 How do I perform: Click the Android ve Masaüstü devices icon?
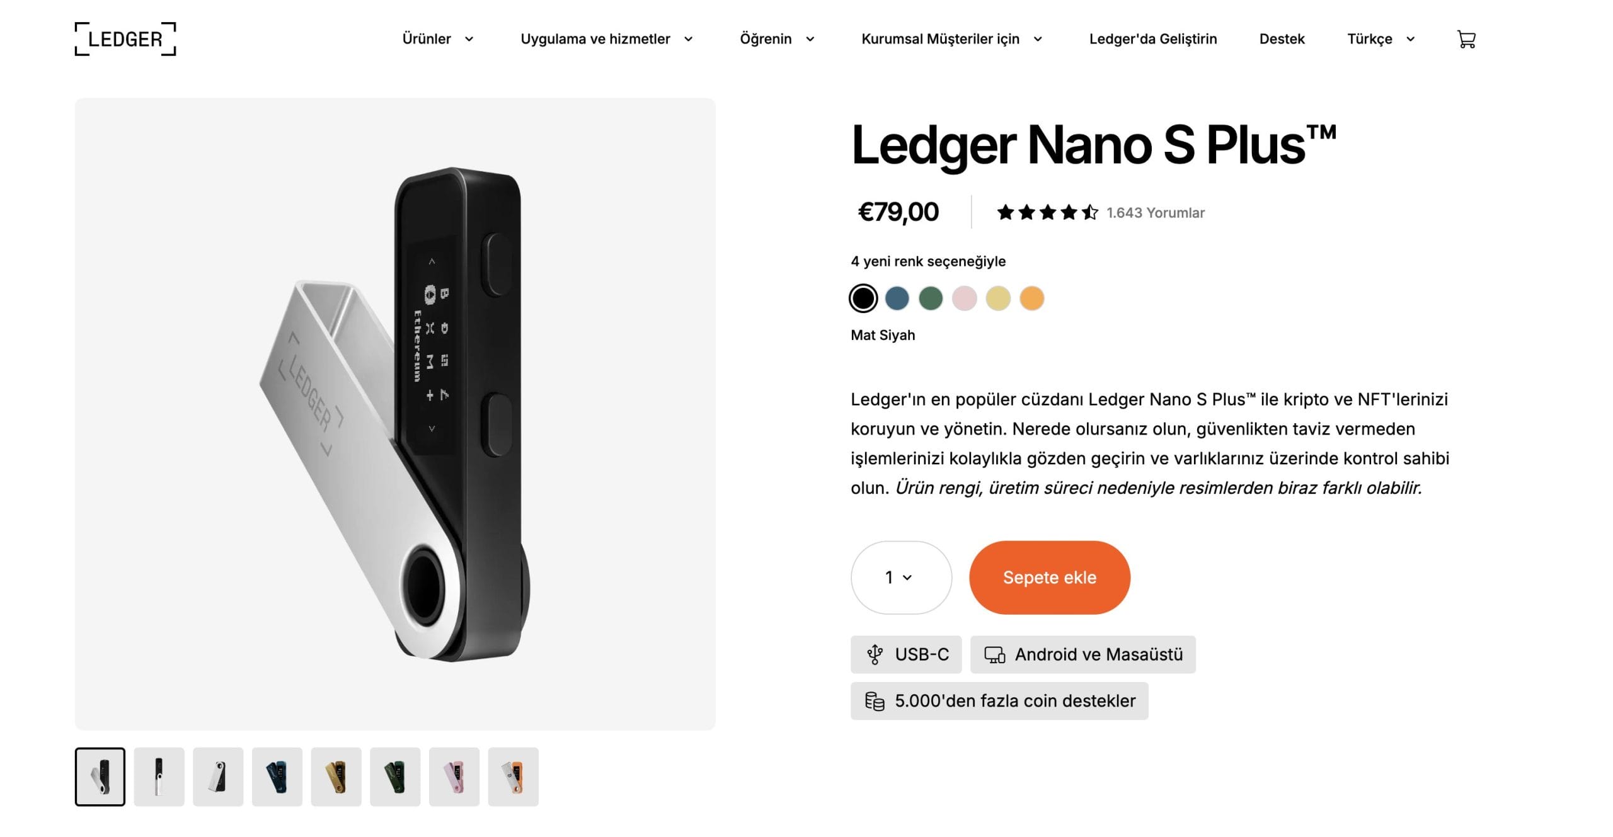point(994,654)
